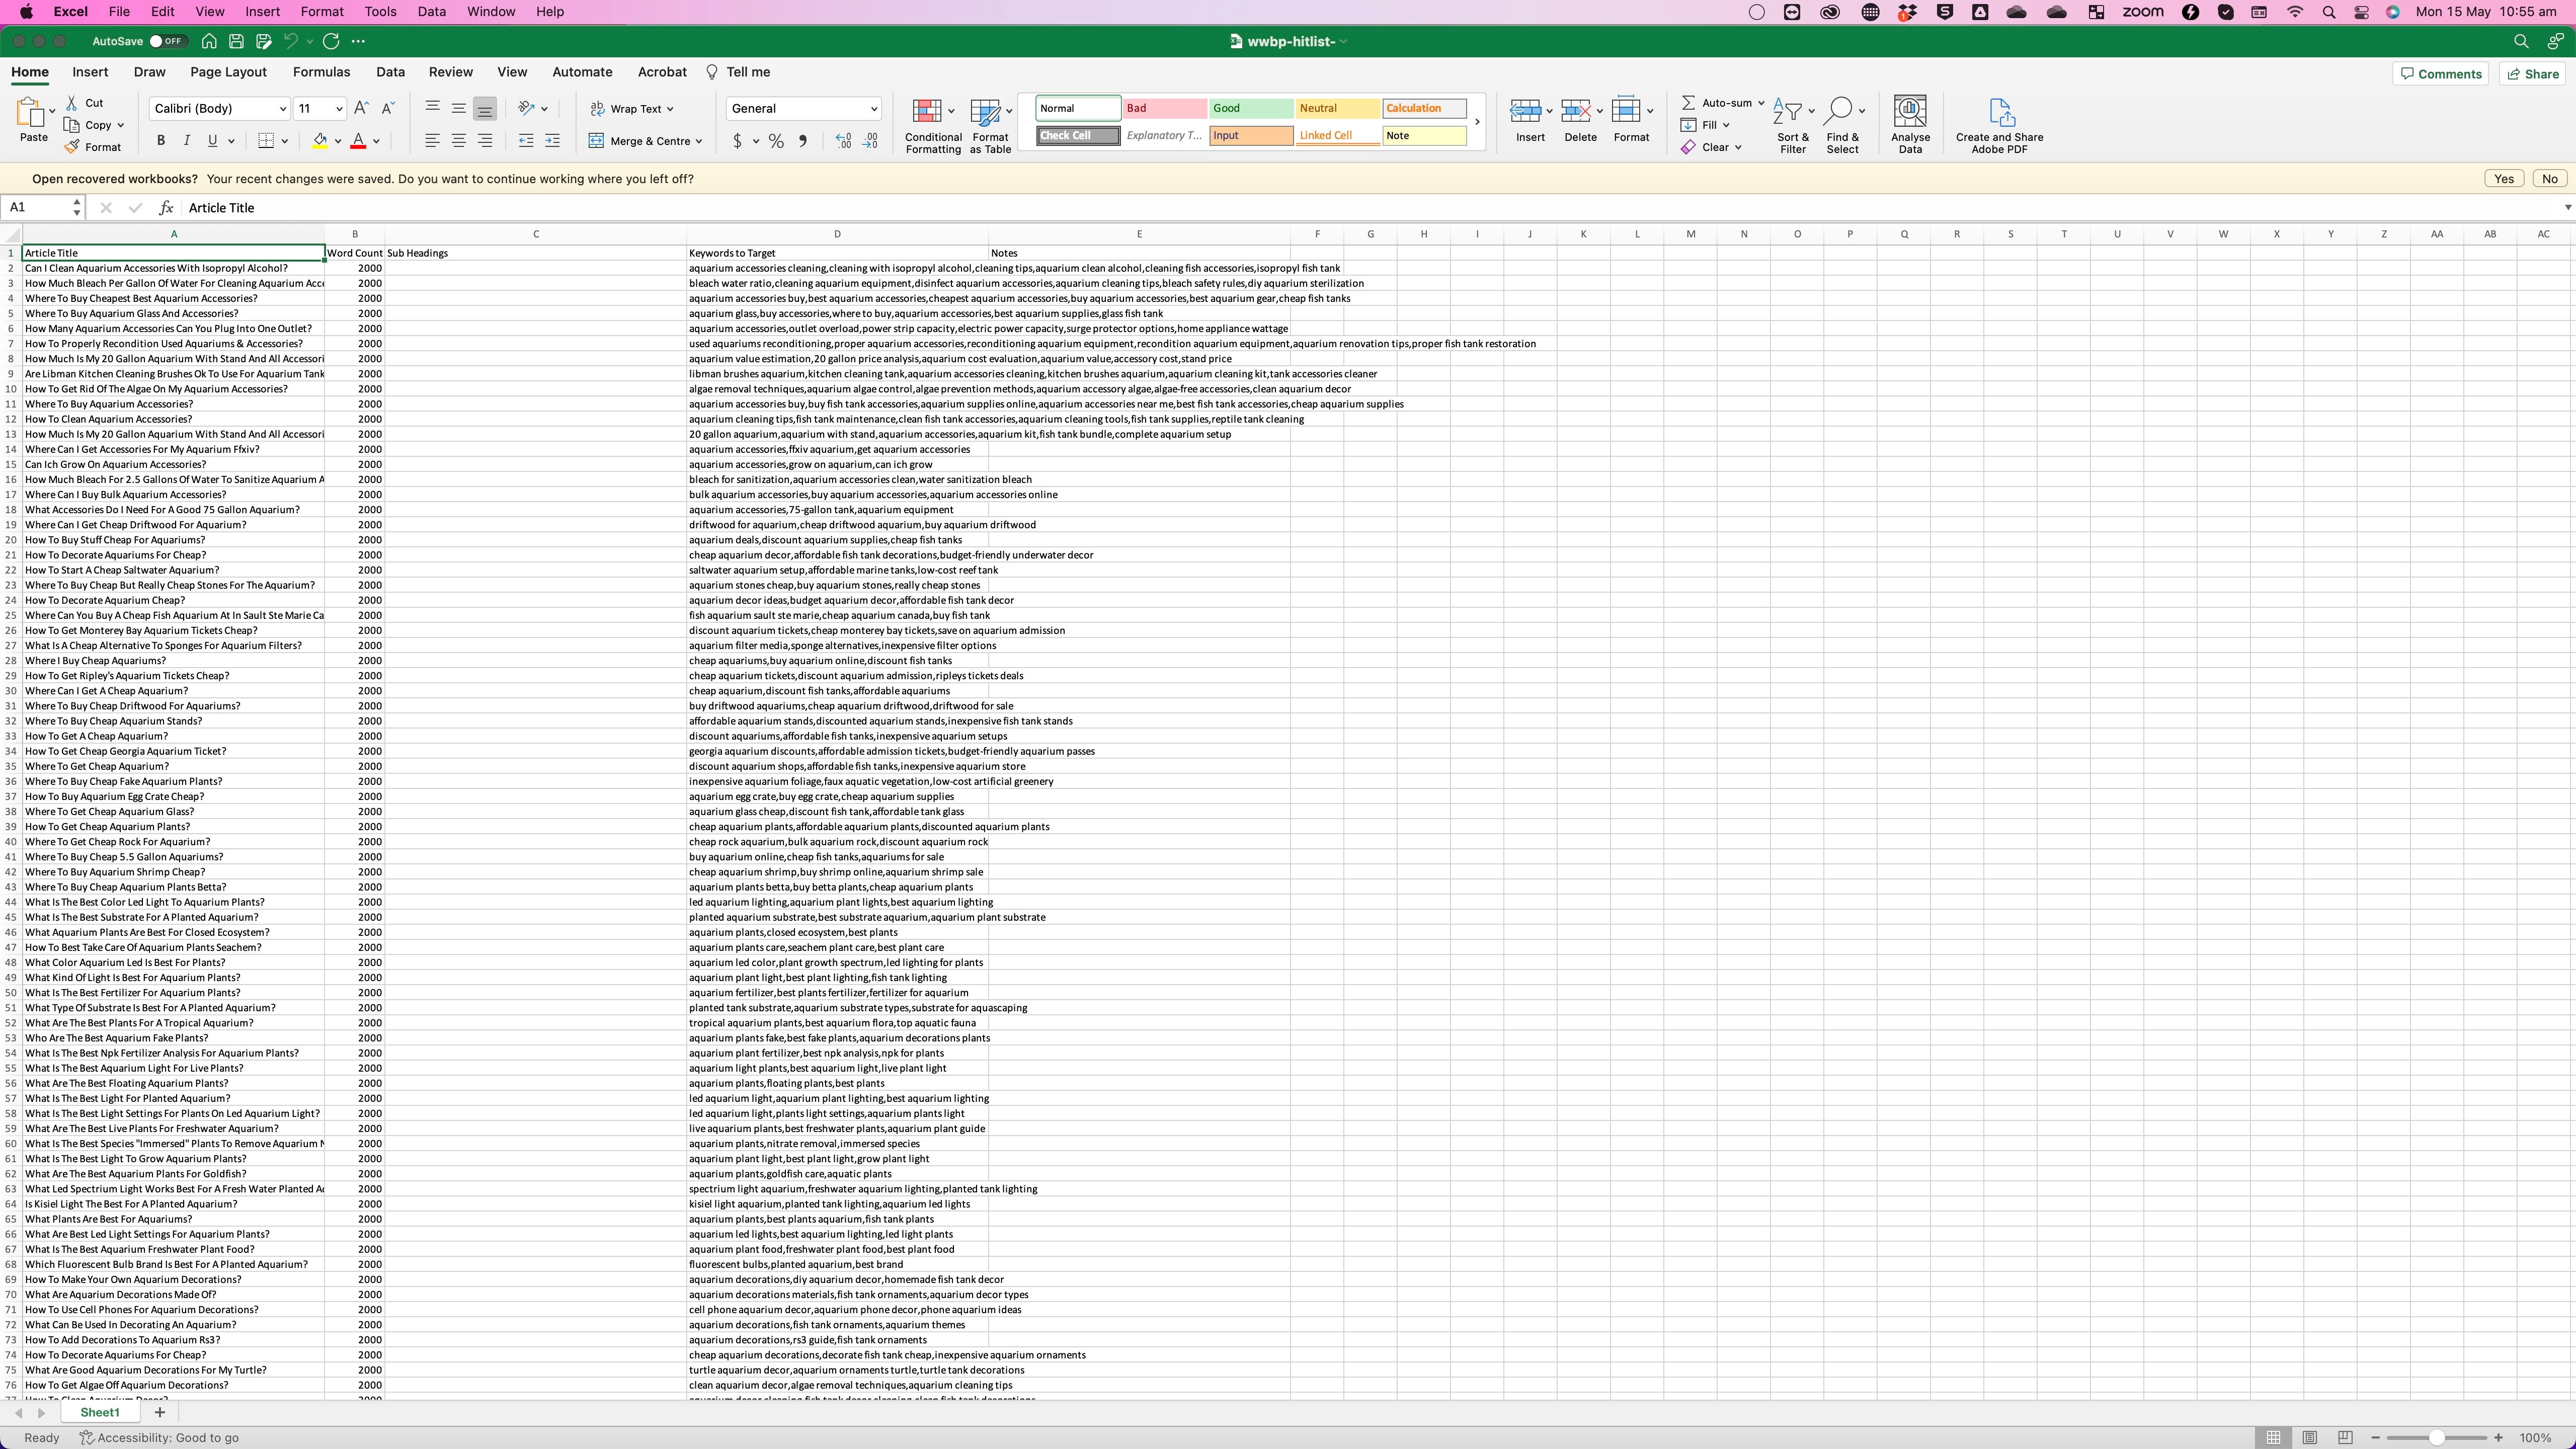Select column D header
Viewport: 2576px width, 1449px height.
click(837, 234)
